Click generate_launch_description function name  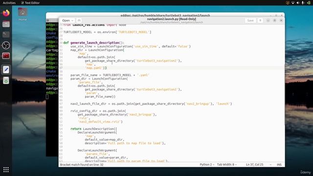[x=94, y=43]
